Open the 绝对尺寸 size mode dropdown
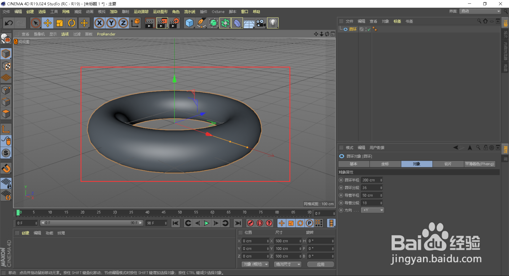The image size is (509, 276). (x=288, y=264)
